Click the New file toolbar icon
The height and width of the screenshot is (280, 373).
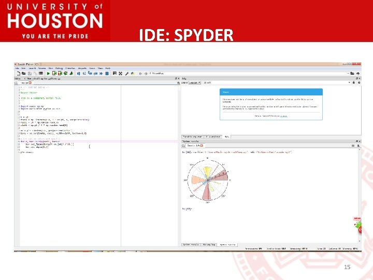point(18,74)
